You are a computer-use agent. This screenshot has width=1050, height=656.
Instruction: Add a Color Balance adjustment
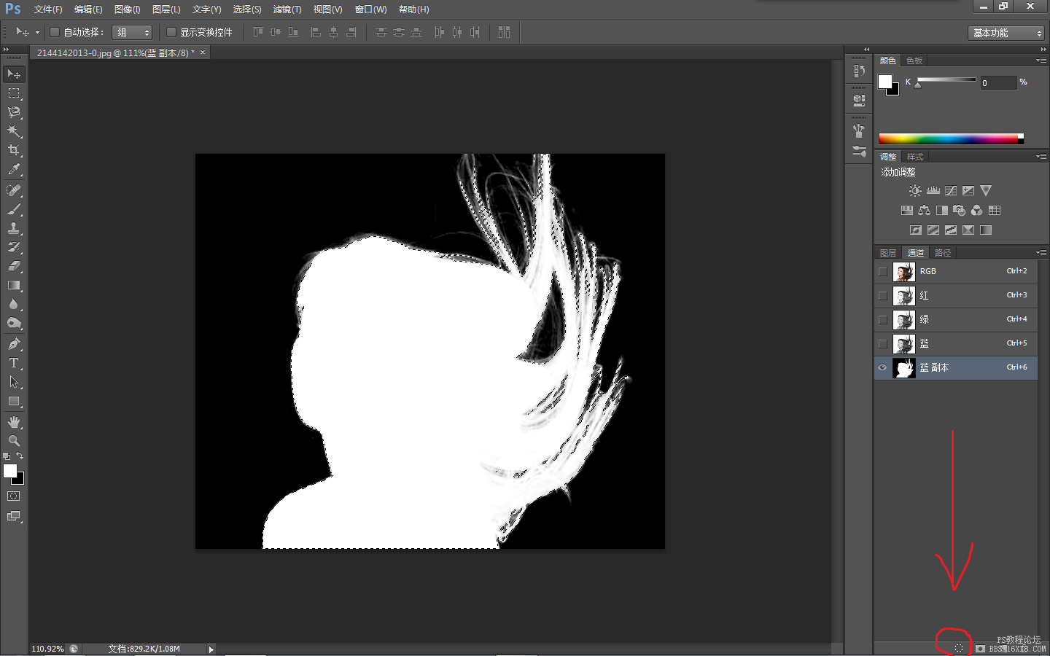[x=924, y=211]
